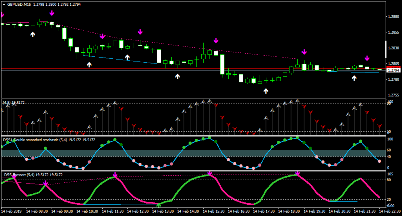Select the first magenta arrow marker on DSS Bressert line
This screenshot has height=216, width=402.
pyautogui.click(x=15, y=177)
